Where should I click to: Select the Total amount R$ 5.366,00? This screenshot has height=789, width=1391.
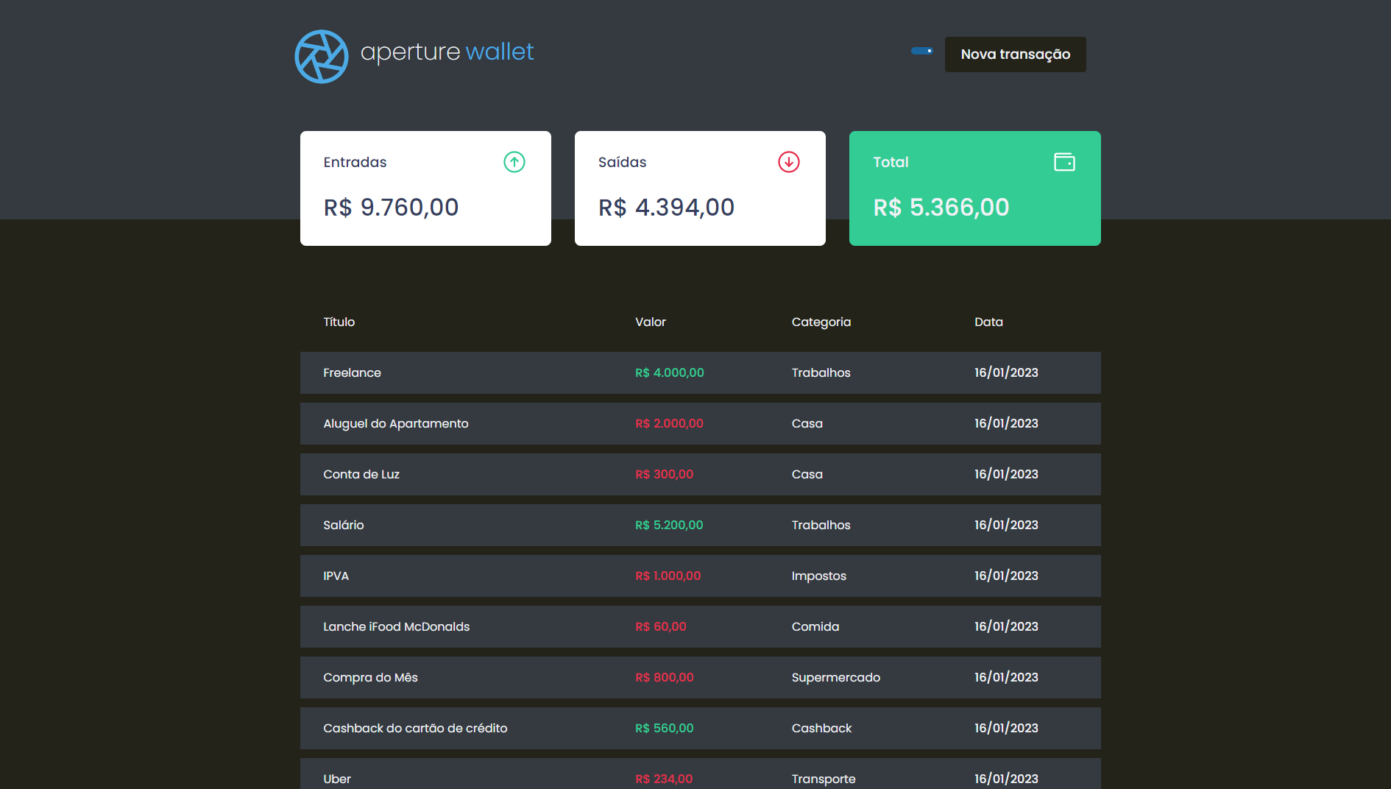tap(941, 208)
